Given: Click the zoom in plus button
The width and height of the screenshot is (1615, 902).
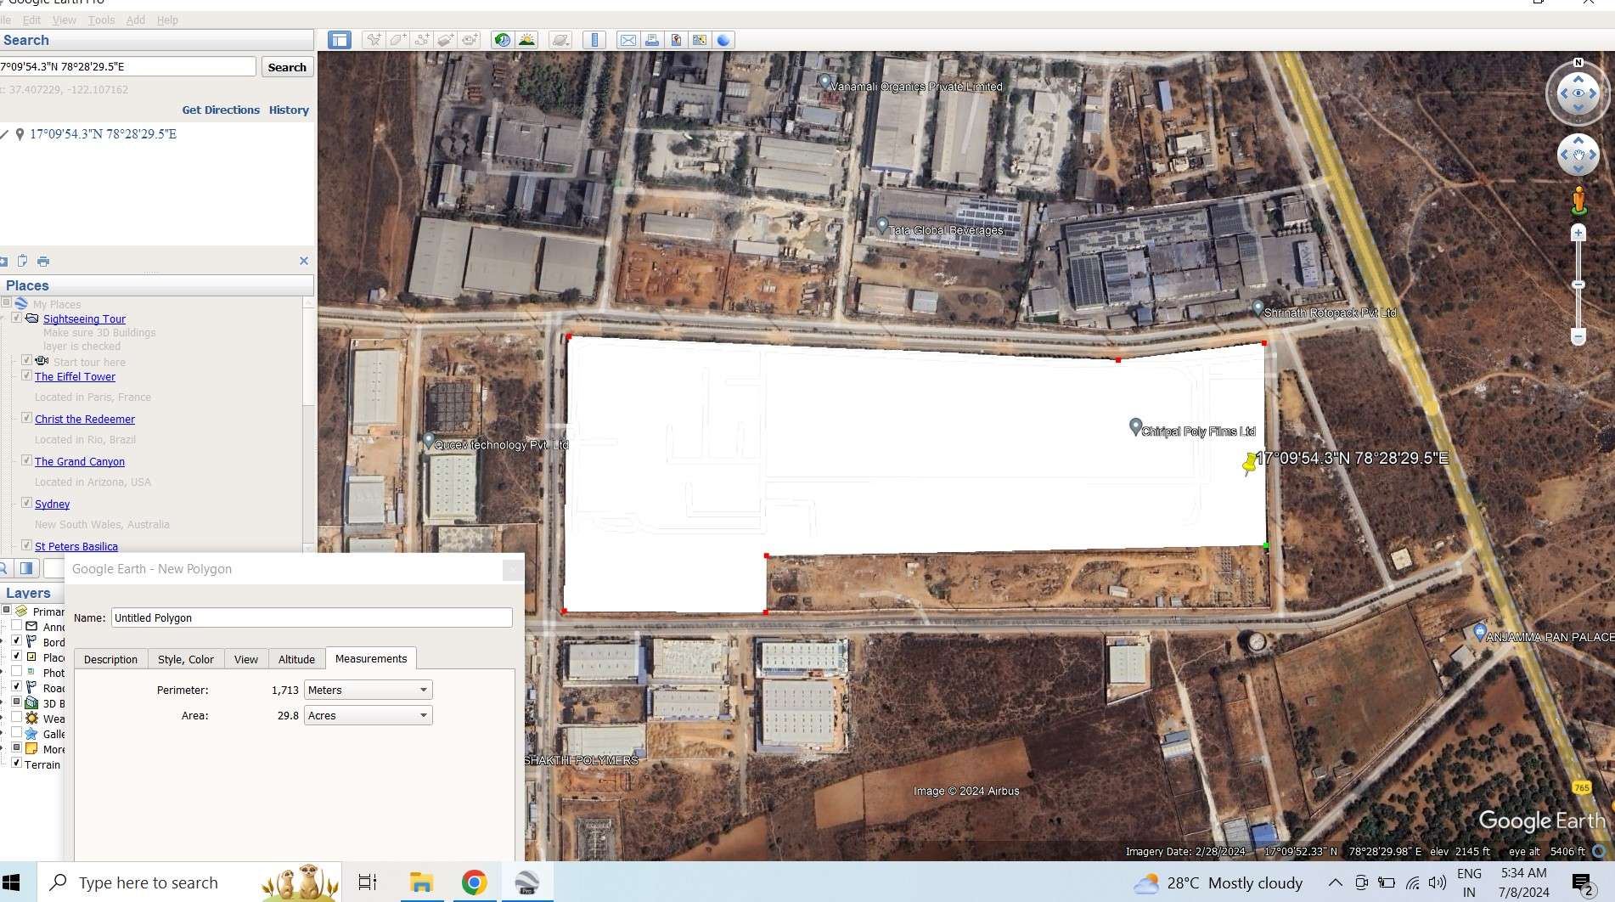Looking at the screenshot, I should 1578,233.
